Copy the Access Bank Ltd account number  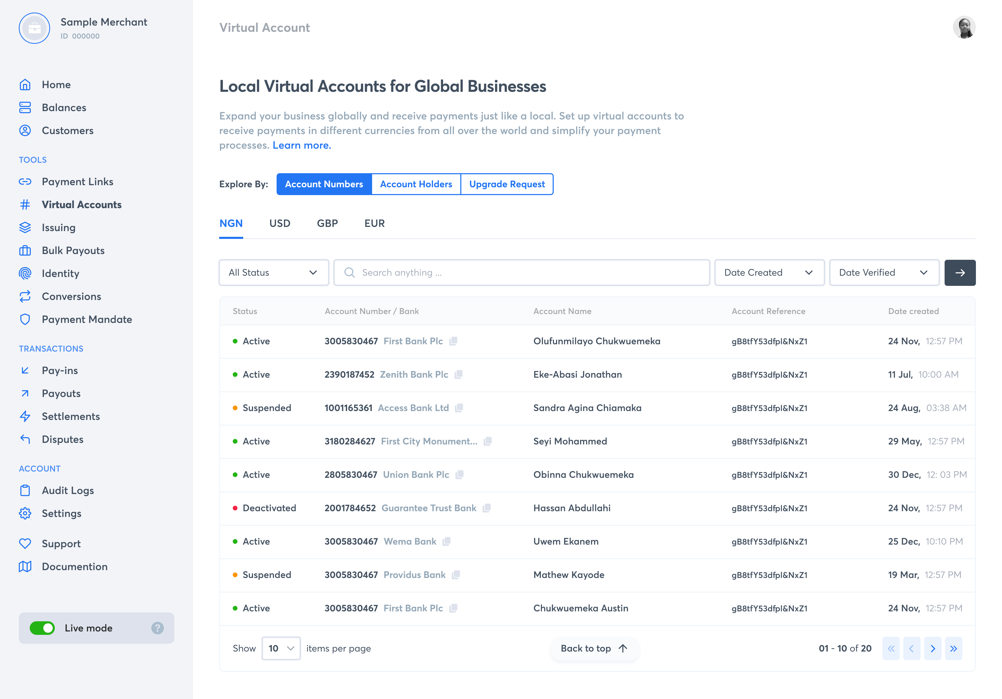(459, 408)
